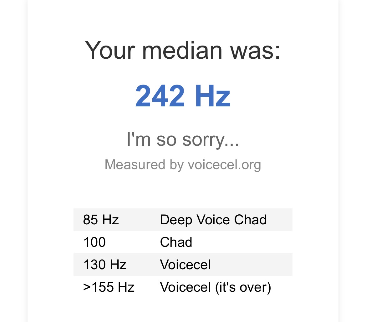Click the word 'Deep' in first row
This screenshot has height=322, width=366.
[175, 220]
